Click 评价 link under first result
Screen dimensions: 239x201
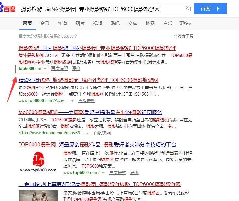pos(76,69)
